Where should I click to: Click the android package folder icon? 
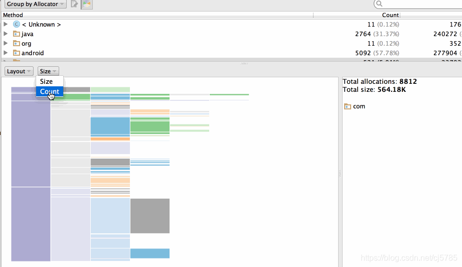(17, 53)
